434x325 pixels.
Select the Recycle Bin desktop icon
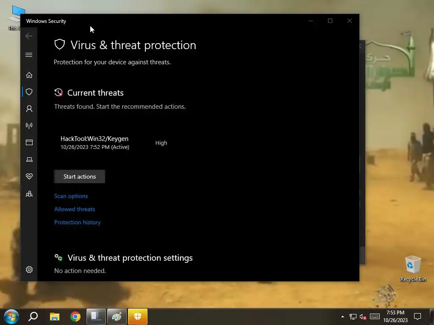[x=413, y=269]
